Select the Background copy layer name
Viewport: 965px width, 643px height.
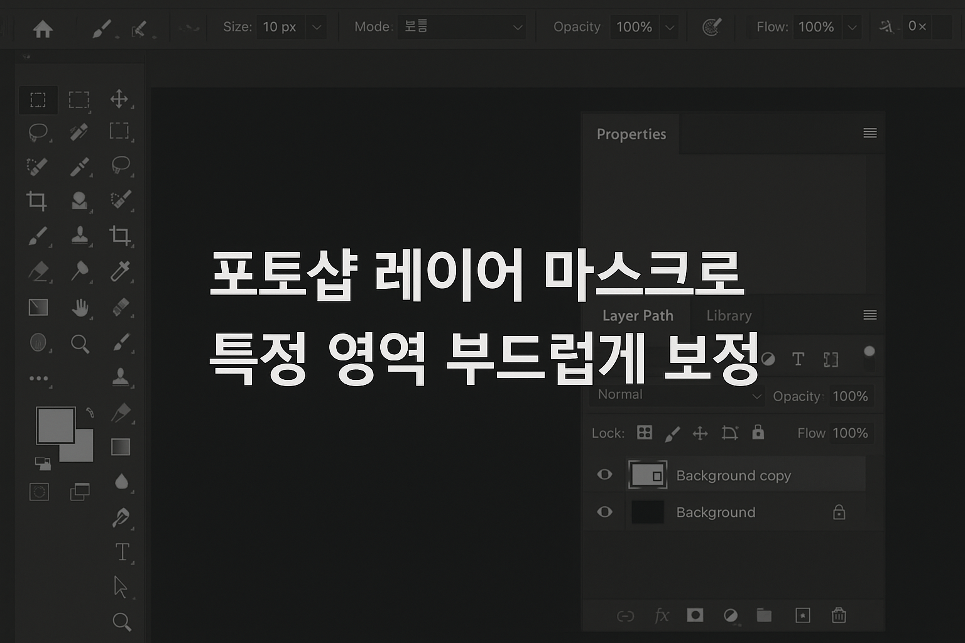733,476
